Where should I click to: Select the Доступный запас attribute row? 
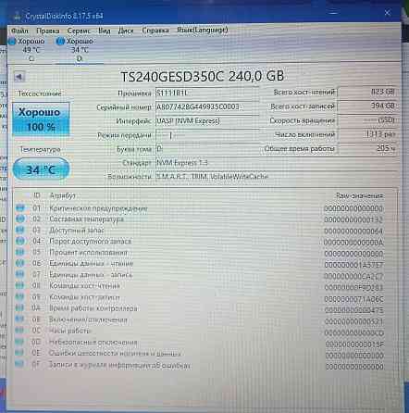[x=199, y=231]
